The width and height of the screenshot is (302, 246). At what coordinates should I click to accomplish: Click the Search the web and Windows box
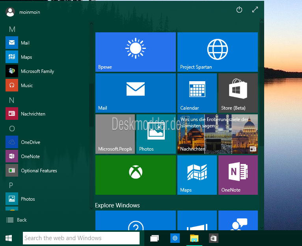(81, 238)
